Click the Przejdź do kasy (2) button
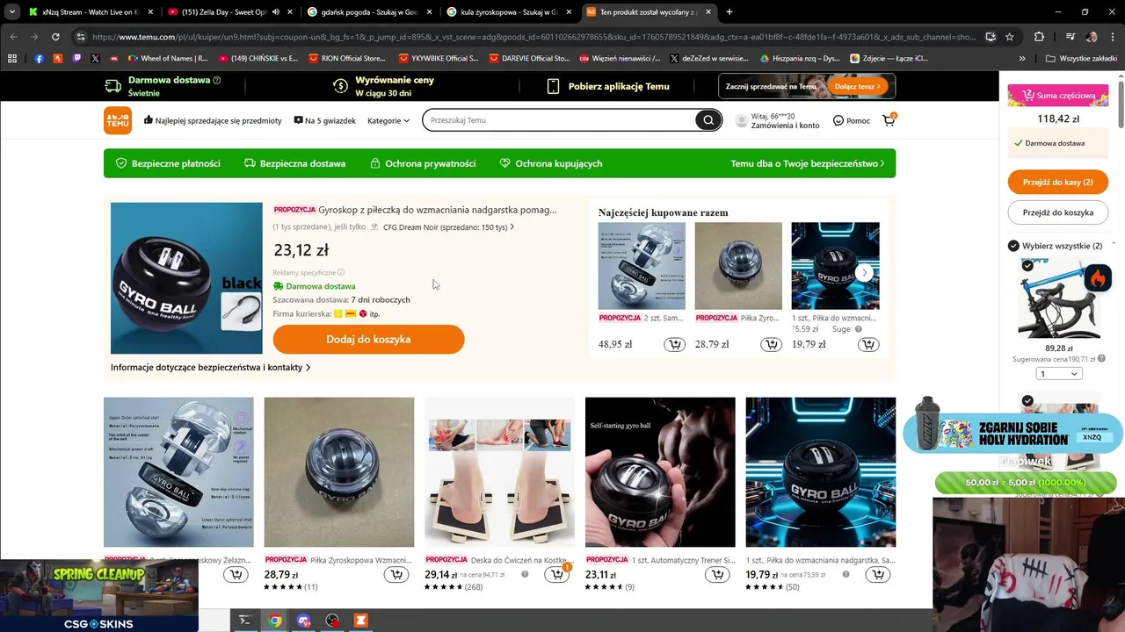This screenshot has height=632, width=1125. click(x=1058, y=182)
